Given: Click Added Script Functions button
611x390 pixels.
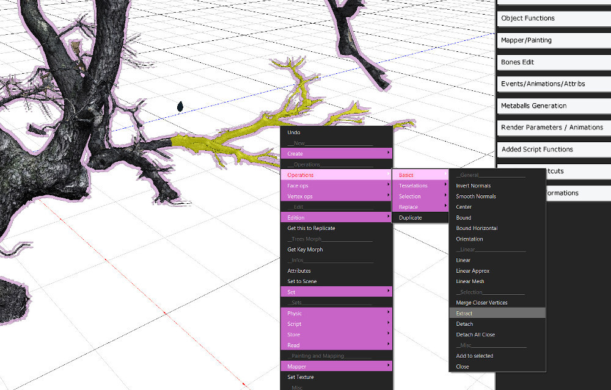Looking at the screenshot, I should click(554, 149).
